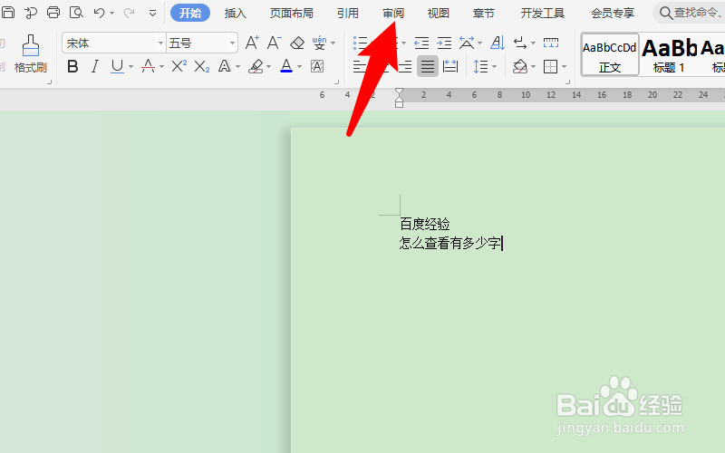Screen dimensions: 725x453
Task: Clear formatting with the eraser icon
Action: tap(297, 43)
